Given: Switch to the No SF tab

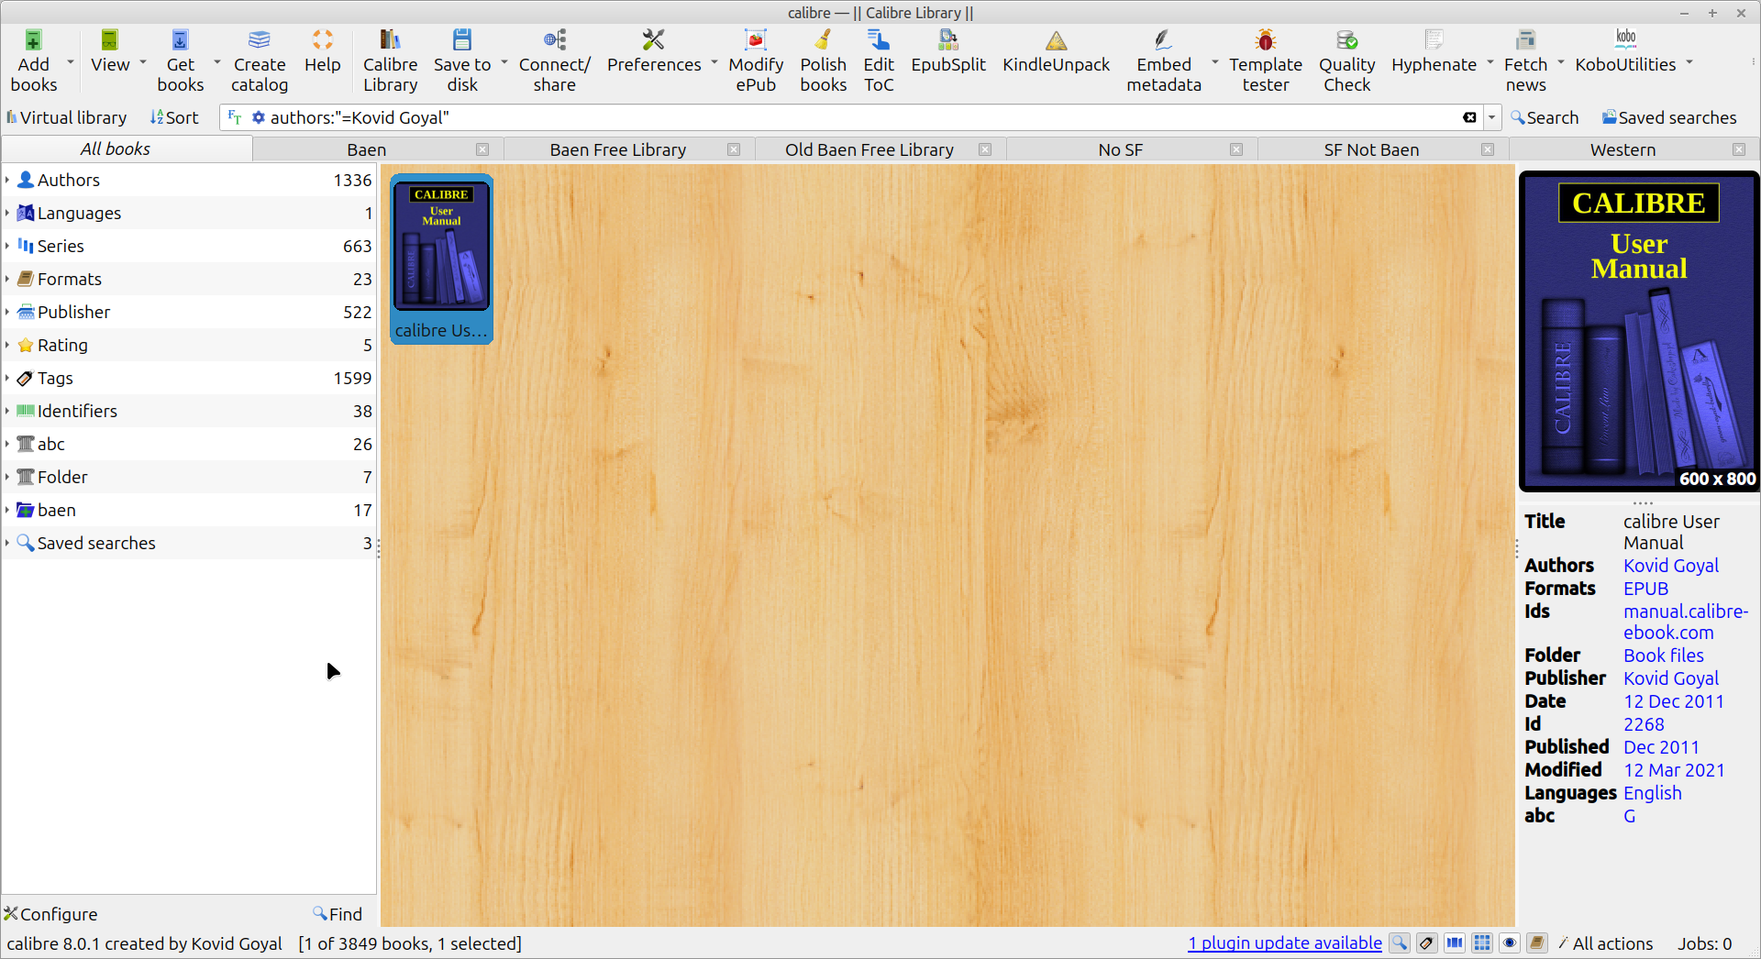Looking at the screenshot, I should click(x=1121, y=149).
